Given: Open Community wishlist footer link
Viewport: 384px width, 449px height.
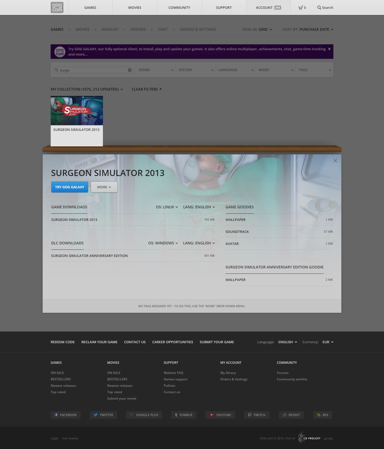Looking at the screenshot, I should point(292,379).
